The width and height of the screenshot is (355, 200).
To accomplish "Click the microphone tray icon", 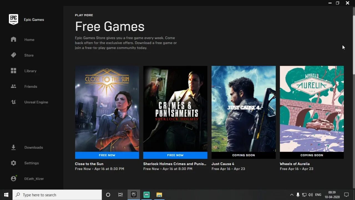I will coord(298,195).
